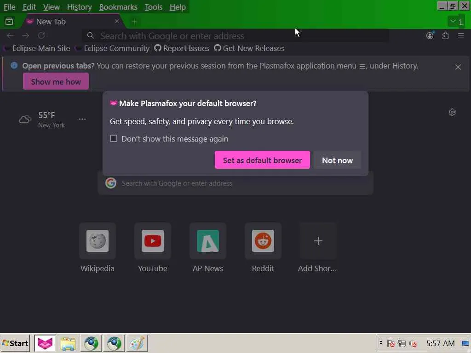Click the show desktop icon beside clock
The width and height of the screenshot is (471, 353).
pyautogui.click(x=465, y=343)
